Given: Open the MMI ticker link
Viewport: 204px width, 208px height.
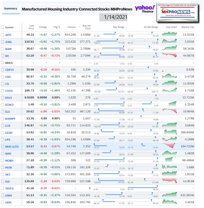Looking at the screenshot, I should click(x=8, y=154).
